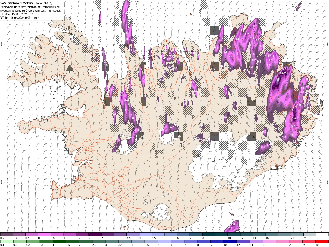Screen dimensions: 329x247
Task: Pick the lower rain legend swatch starting at 0.1
Action: [x=6, y=242]
